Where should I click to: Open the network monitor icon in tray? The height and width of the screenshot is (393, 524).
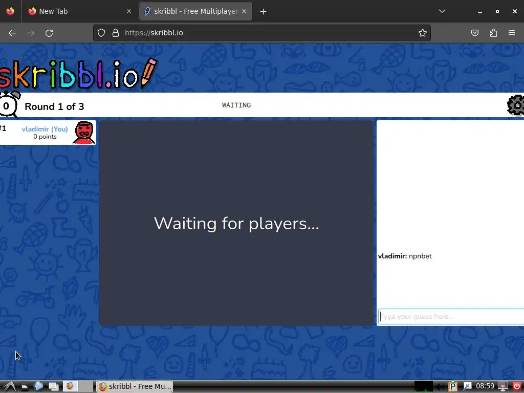pos(423,386)
